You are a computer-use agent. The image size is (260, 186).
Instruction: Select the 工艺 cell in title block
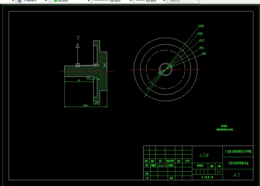(147, 178)
